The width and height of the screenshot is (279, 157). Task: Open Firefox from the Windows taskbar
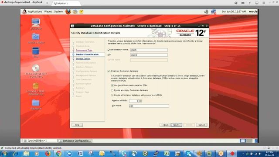click(x=48, y=154)
